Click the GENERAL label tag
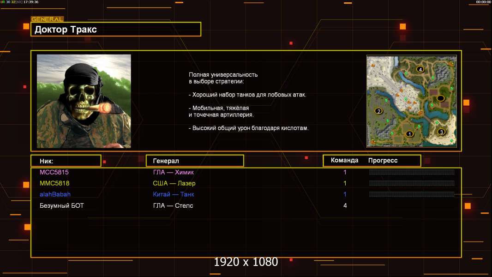 point(47,19)
